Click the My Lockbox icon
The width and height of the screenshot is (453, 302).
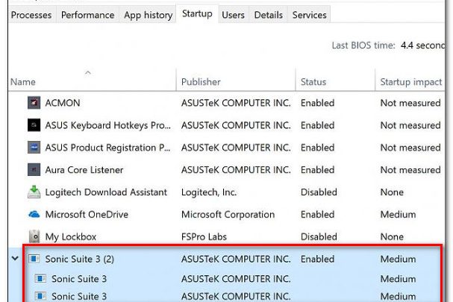click(34, 237)
